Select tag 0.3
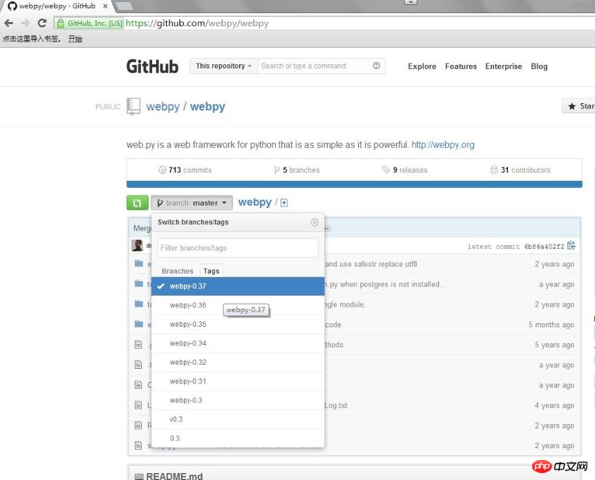Image resolution: width=595 pixels, height=480 pixels. (x=238, y=439)
